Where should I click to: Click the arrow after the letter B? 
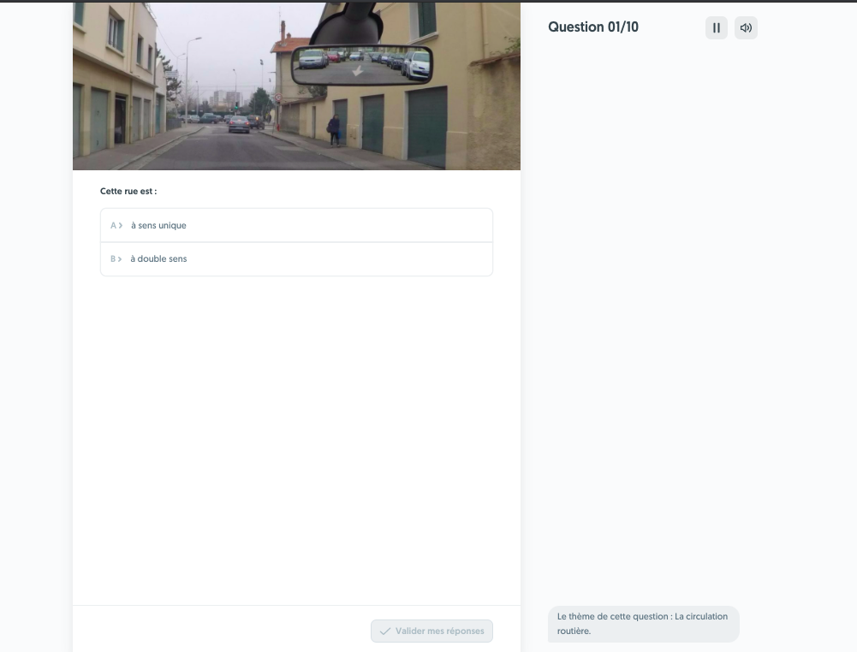[119, 258]
